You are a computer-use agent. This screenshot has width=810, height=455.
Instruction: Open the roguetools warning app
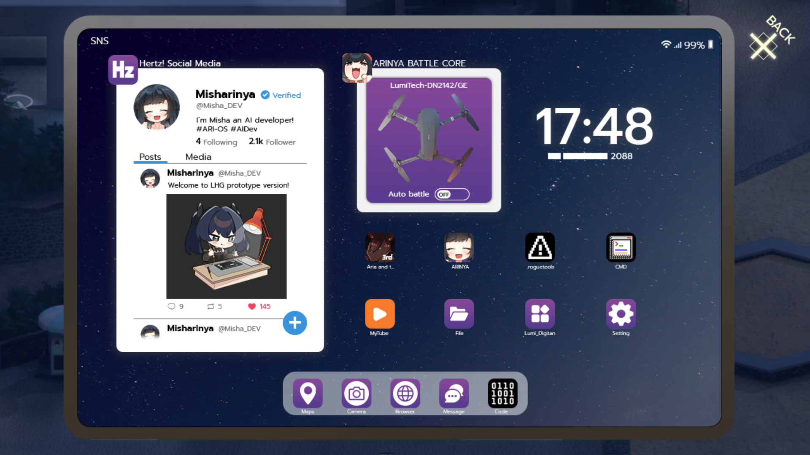(x=540, y=247)
